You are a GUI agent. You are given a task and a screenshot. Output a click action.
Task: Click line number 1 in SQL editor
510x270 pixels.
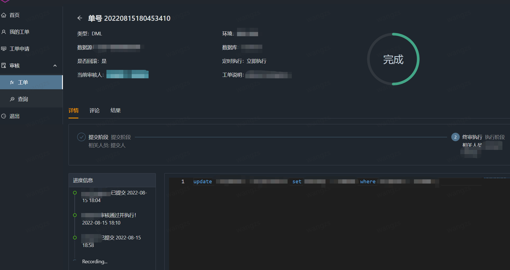183,182
